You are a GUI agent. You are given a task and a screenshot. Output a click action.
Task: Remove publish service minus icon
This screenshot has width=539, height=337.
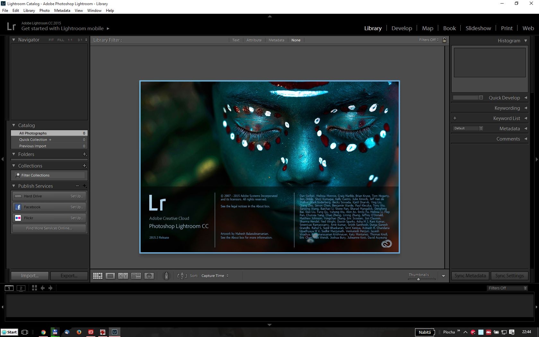77,186
